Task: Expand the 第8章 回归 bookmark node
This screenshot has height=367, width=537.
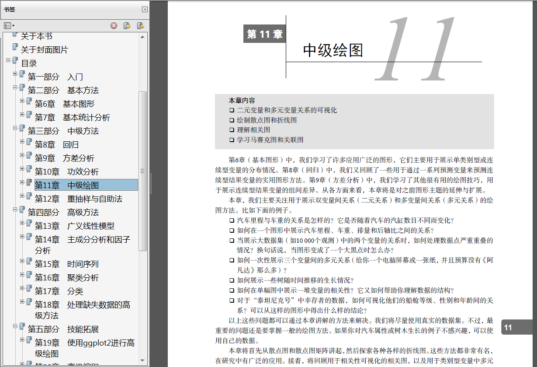Action: (x=22, y=142)
